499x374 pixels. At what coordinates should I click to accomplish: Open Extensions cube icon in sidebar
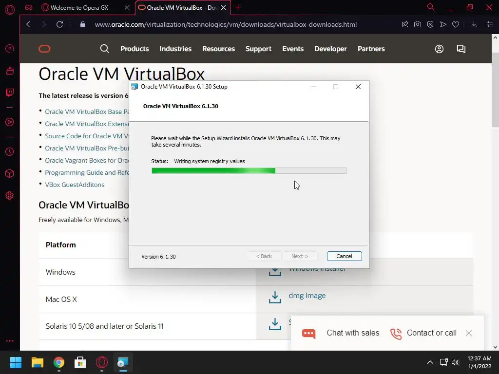(x=10, y=174)
